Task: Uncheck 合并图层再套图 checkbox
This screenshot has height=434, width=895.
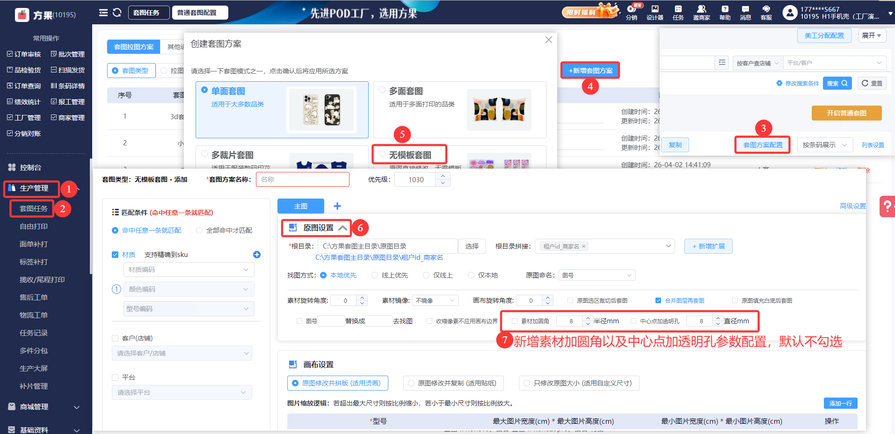Action: point(658,300)
